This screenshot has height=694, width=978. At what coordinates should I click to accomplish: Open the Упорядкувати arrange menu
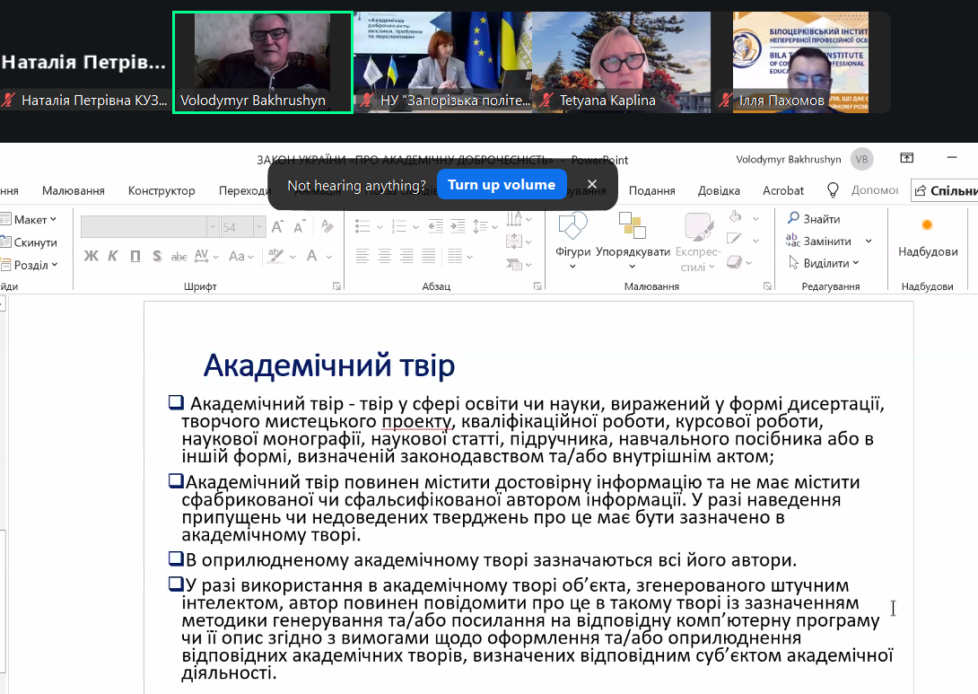pyautogui.click(x=633, y=241)
